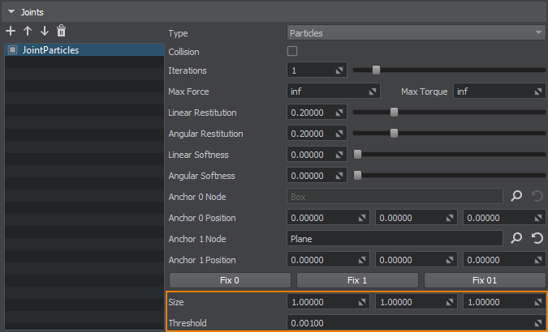Click the Angular Restitution value field
548x332 pixels.
coord(317,134)
